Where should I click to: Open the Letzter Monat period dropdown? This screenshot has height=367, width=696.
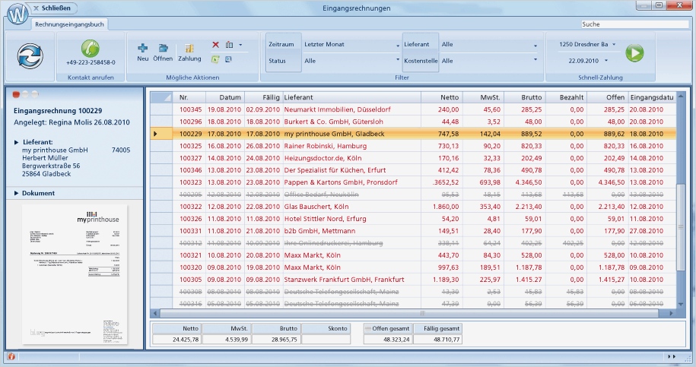[351, 45]
